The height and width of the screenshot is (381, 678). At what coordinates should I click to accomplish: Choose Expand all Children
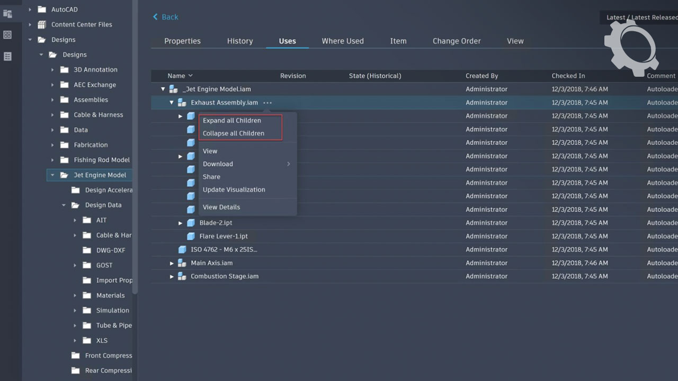click(232, 121)
